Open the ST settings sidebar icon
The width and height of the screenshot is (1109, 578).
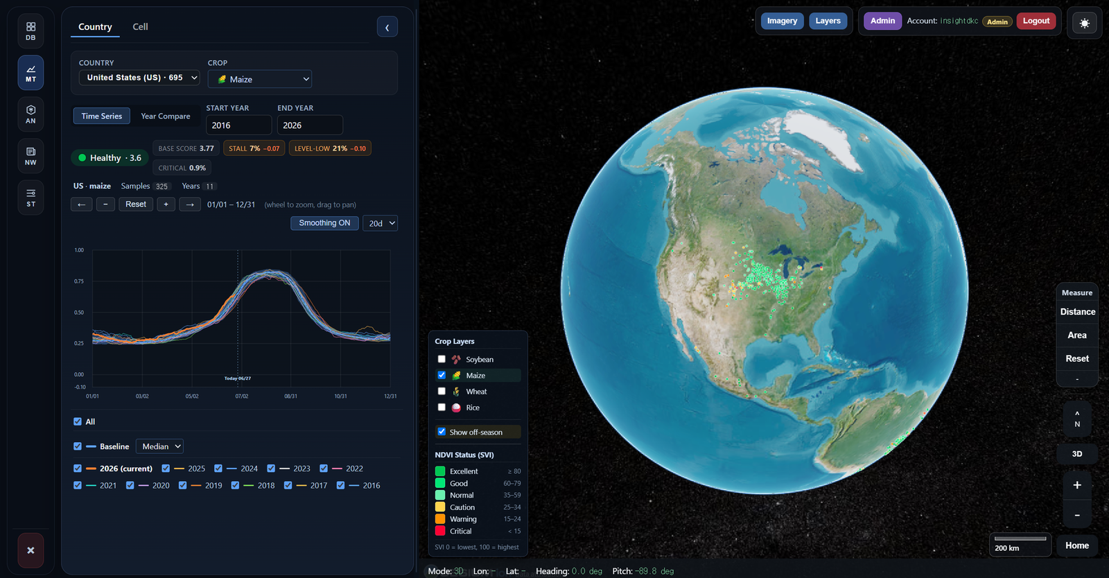pos(30,198)
